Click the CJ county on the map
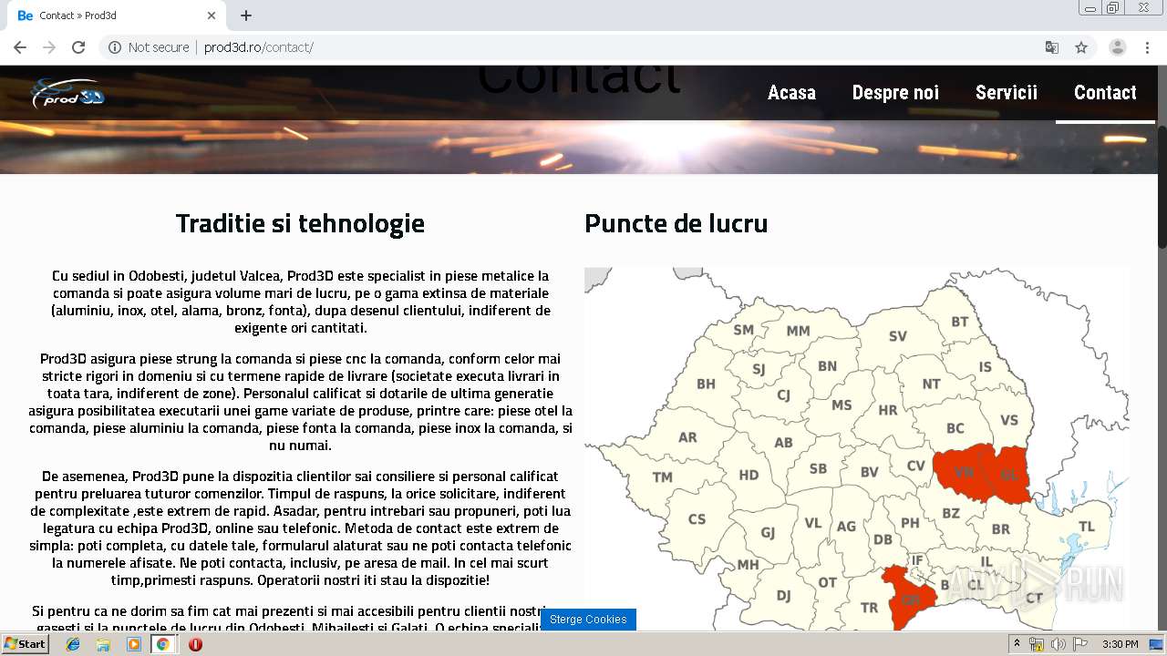Screen dimensions: 1167x656 pos(783,395)
